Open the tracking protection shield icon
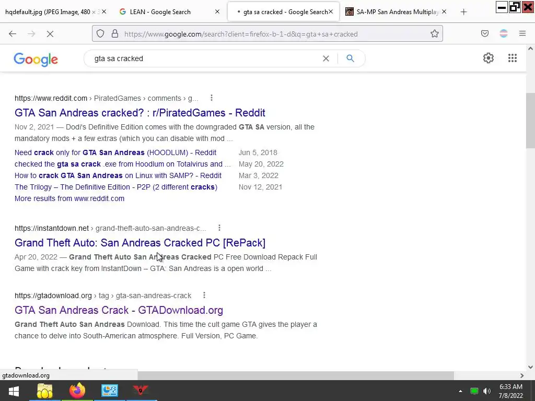The image size is (535, 401). pyautogui.click(x=100, y=34)
